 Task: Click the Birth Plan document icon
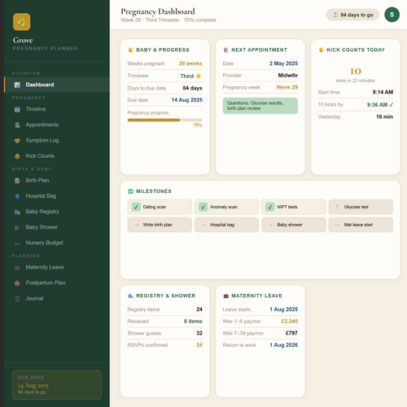pyautogui.click(x=17, y=181)
